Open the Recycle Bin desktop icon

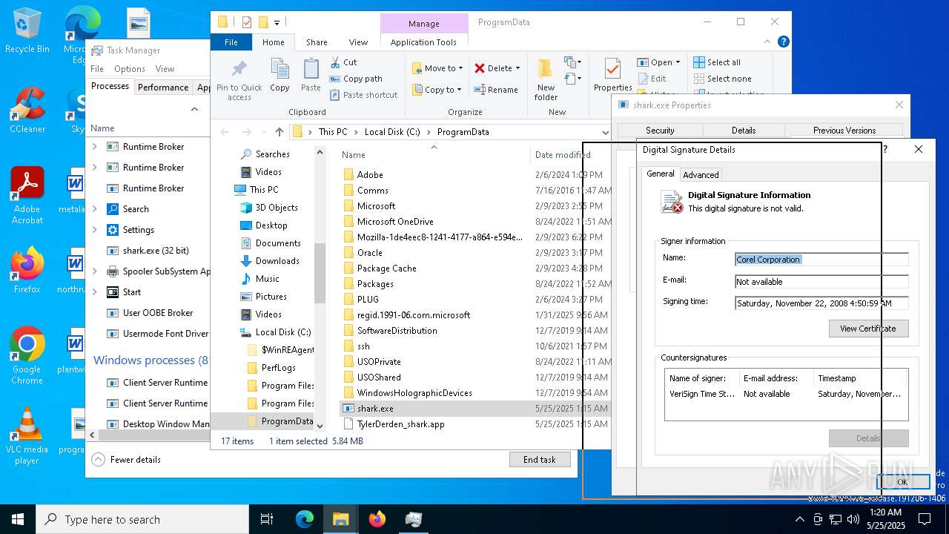(x=27, y=31)
